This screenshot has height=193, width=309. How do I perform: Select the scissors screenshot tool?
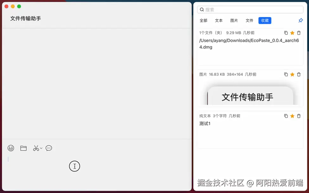click(36, 148)
